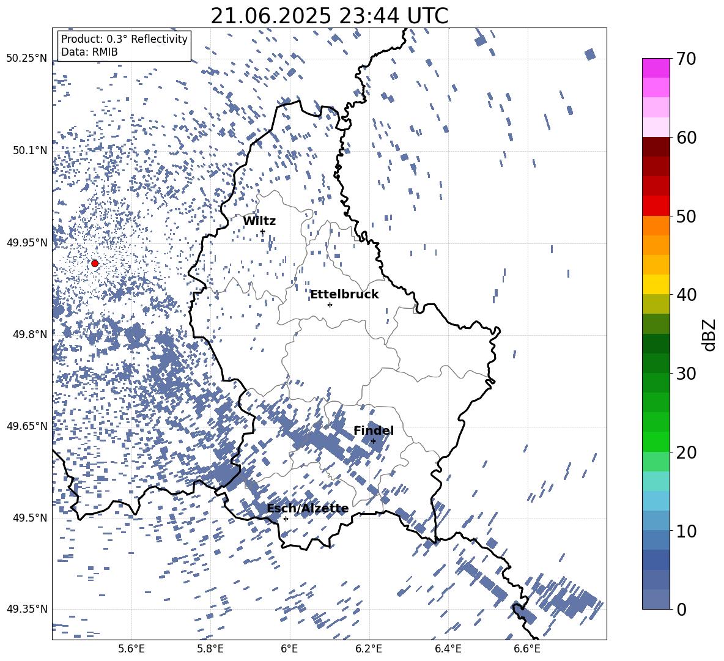The height and width of the screenshot is (661, 724).
Task: Click the Ettelbruck cross marker
Action: pyautogui.click(x=330, y=305)
